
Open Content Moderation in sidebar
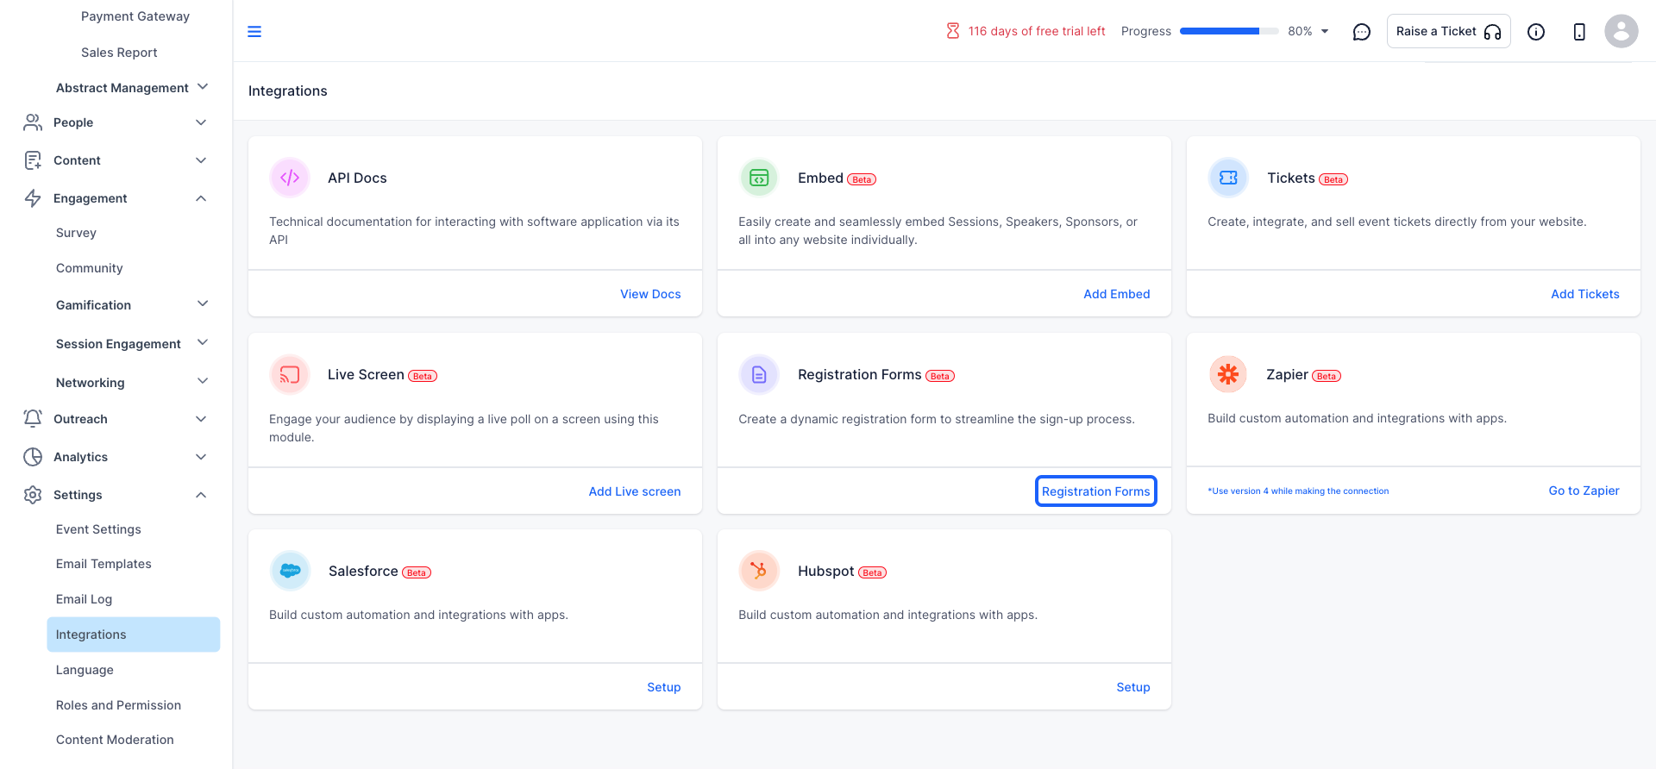115,740
